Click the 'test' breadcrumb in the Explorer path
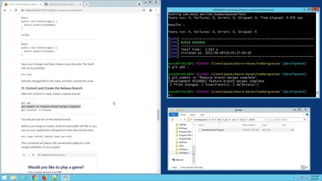322x181 pixels. click(x=219, y=120)
